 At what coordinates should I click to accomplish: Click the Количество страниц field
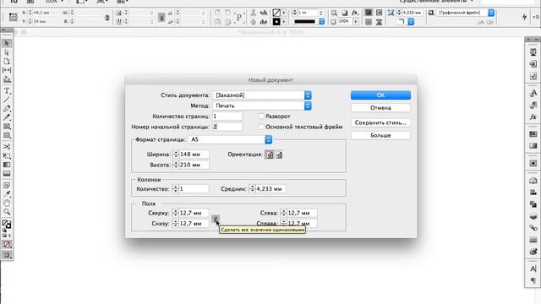227,117
